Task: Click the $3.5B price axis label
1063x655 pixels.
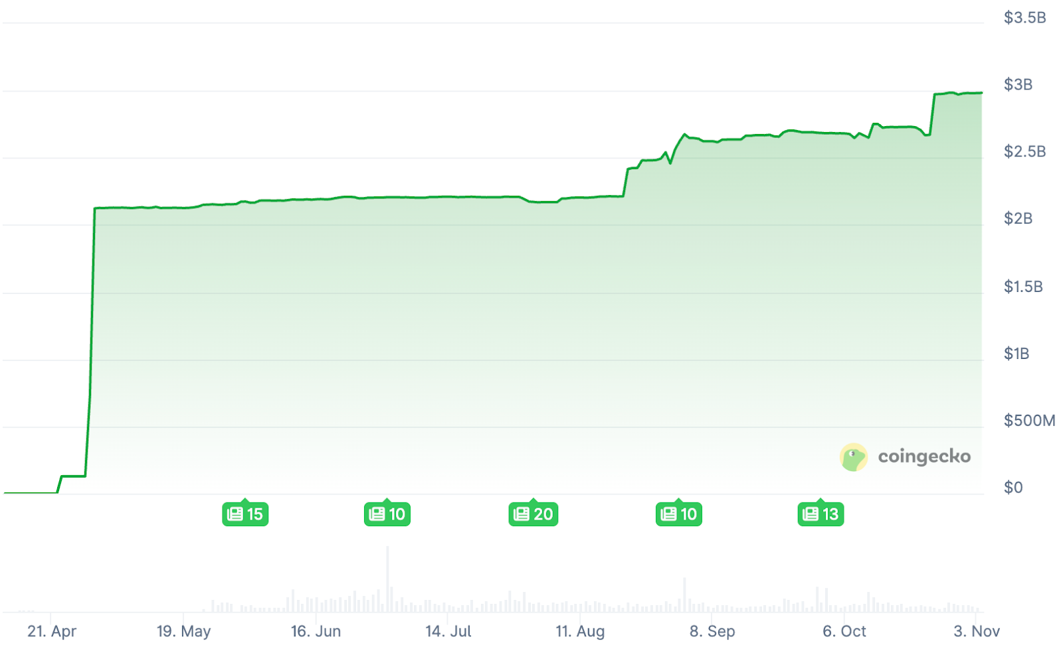Action: [x=1024, y=18]
